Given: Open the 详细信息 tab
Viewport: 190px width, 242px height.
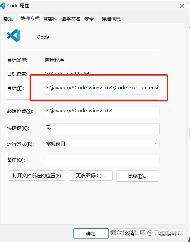Looking at the screenshot, I should tap(111, 19).
